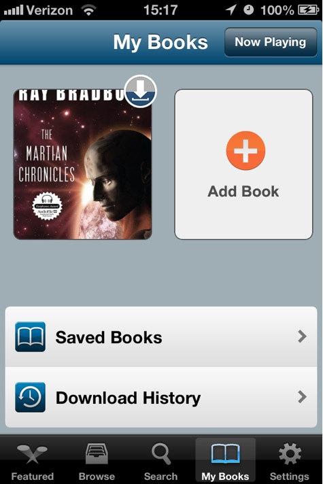The height and width of the screenshot is (484, 323).
Task: Tap the 15:17 clock in the status bar
Action: click(160, 10)
